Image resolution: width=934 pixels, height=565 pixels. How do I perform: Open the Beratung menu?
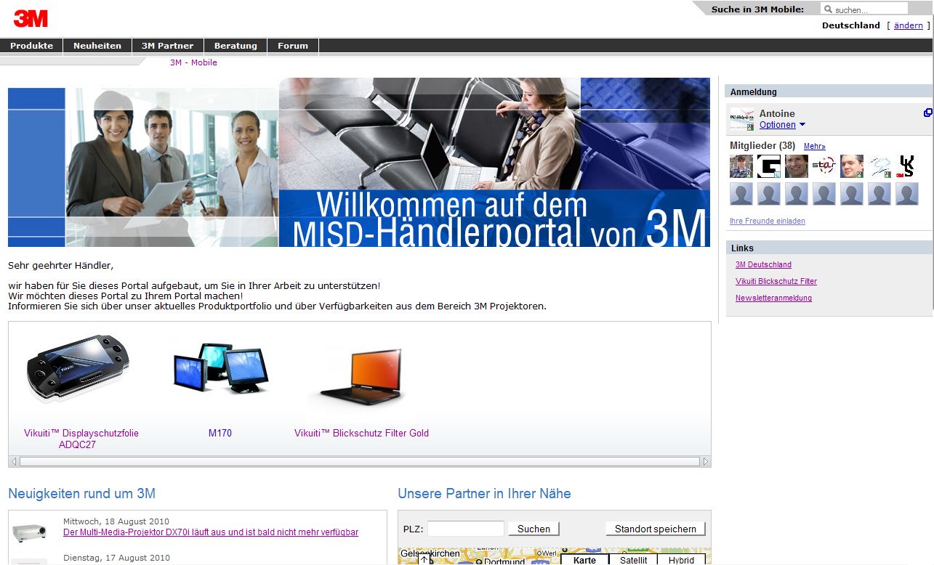pos(235,46)
